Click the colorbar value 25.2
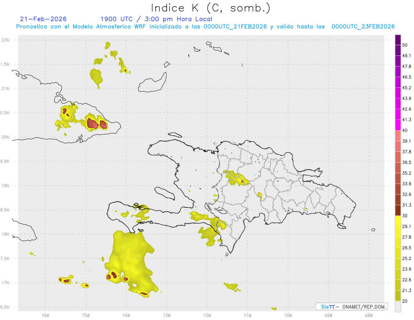 [407, 259]
